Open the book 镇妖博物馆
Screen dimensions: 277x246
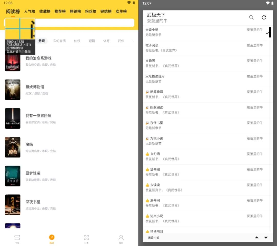click(x=35, y=87)
